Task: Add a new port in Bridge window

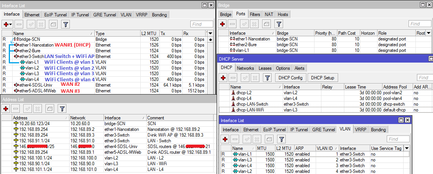Action: pyautogui.click(x=223, y=24)
